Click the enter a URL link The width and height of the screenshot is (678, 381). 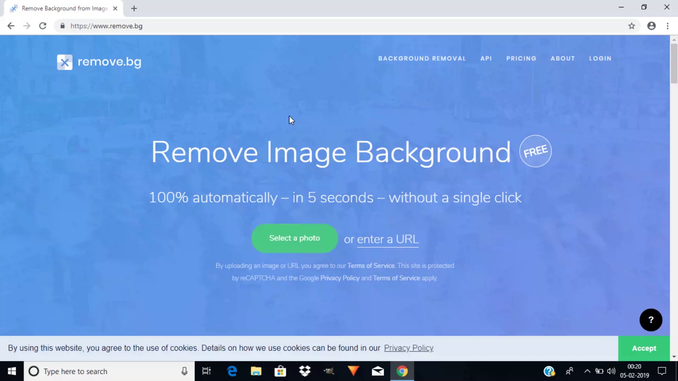point(388,238)
